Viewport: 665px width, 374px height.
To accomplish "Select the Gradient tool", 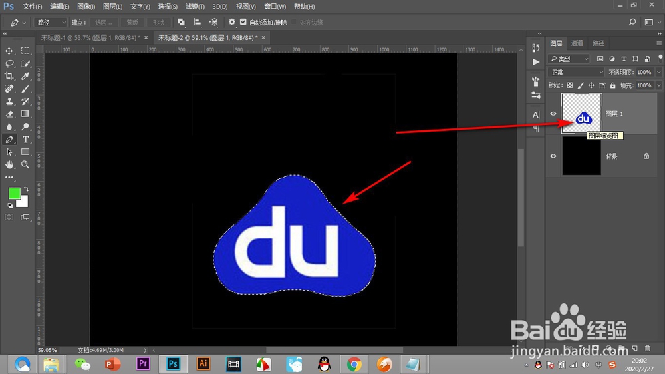I will tap(25, 114).
